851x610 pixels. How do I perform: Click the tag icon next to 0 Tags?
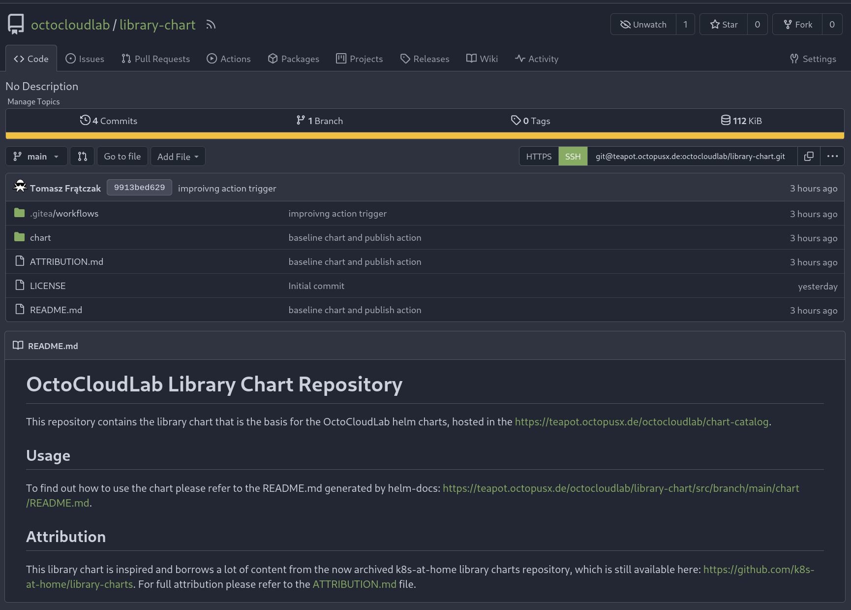point(516,120)
